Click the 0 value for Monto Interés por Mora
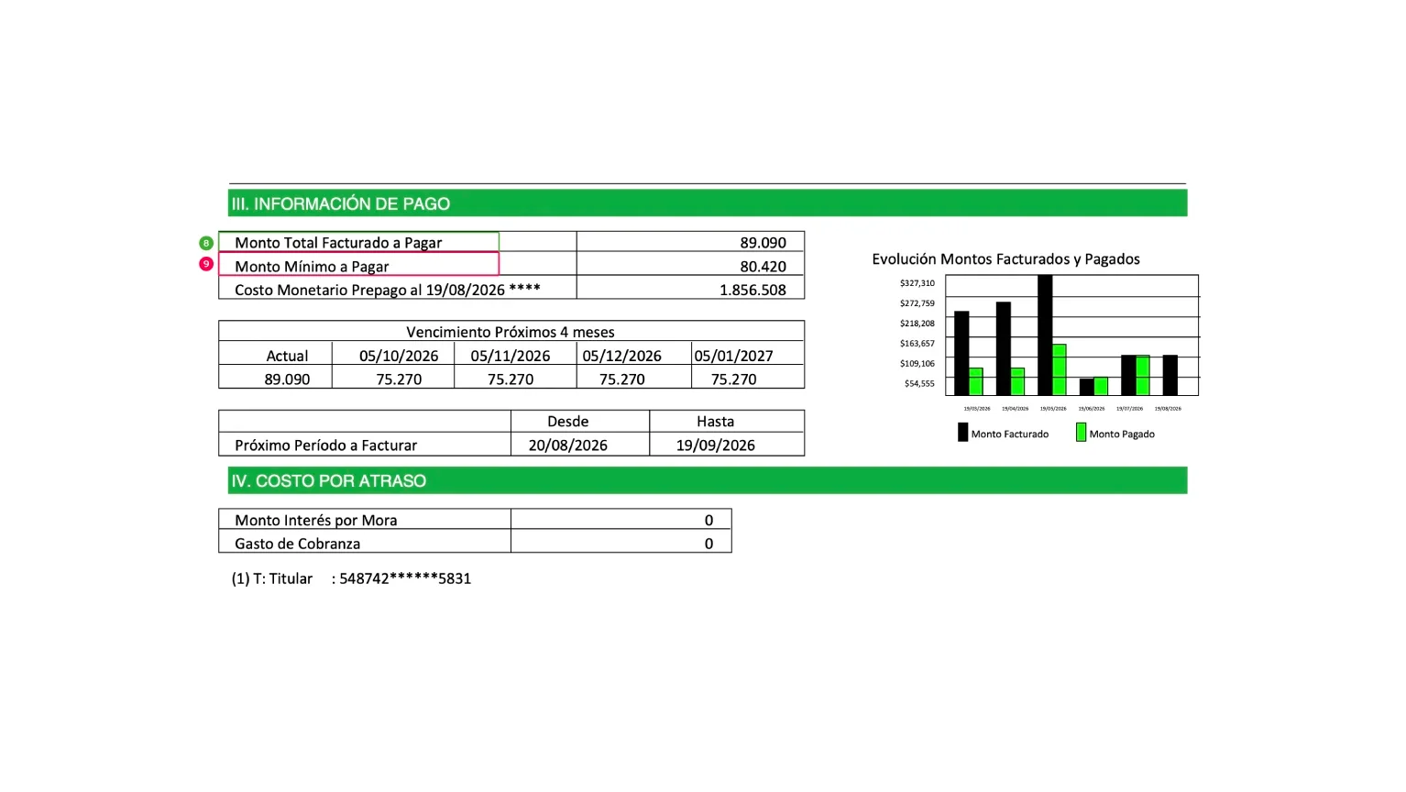The width and height of the screenshot is (1406, 792). [x=708, y=521]
